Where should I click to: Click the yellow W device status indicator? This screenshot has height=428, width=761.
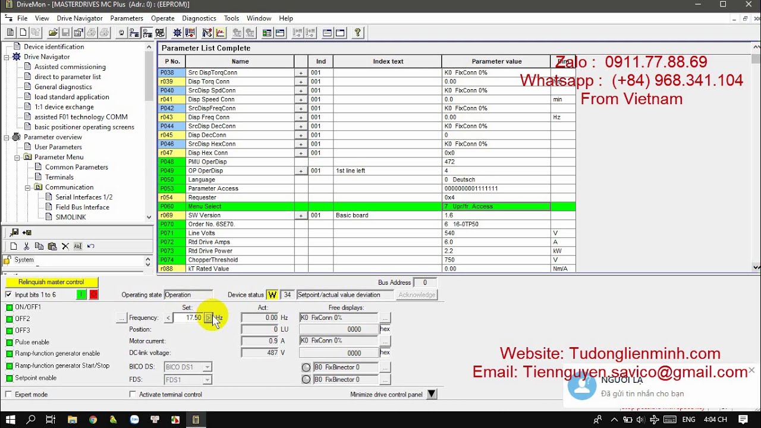272,295
